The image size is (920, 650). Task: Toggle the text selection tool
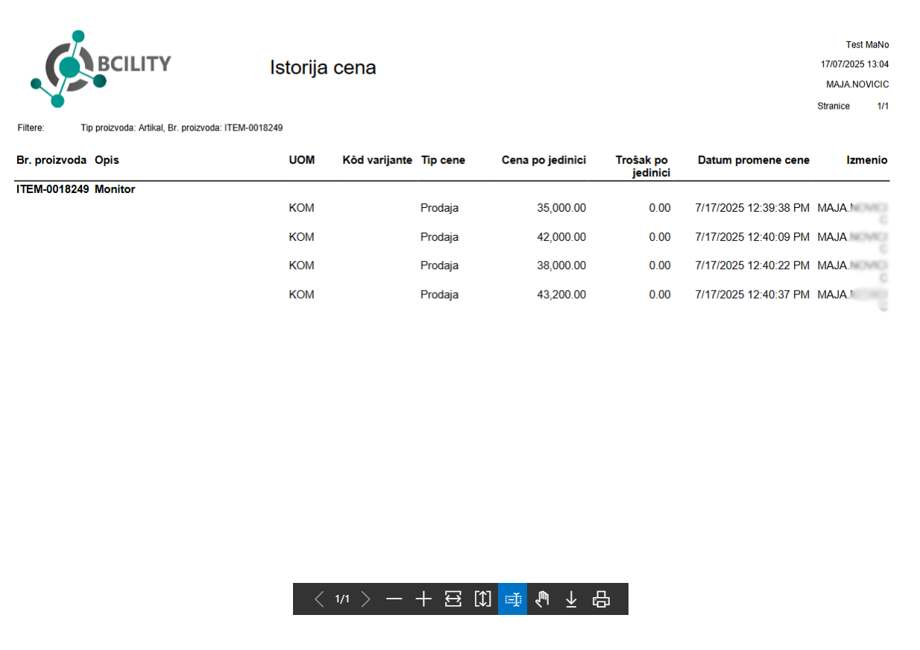[x=512, y=599]
